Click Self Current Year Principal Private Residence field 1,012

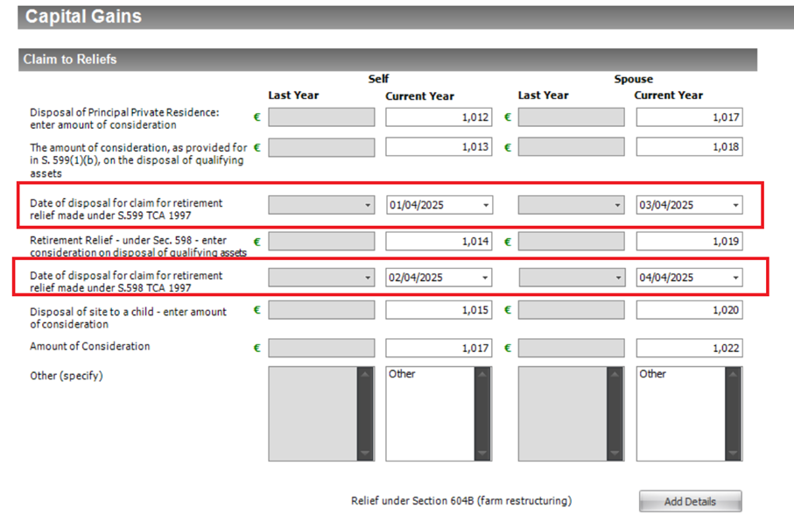439,117
